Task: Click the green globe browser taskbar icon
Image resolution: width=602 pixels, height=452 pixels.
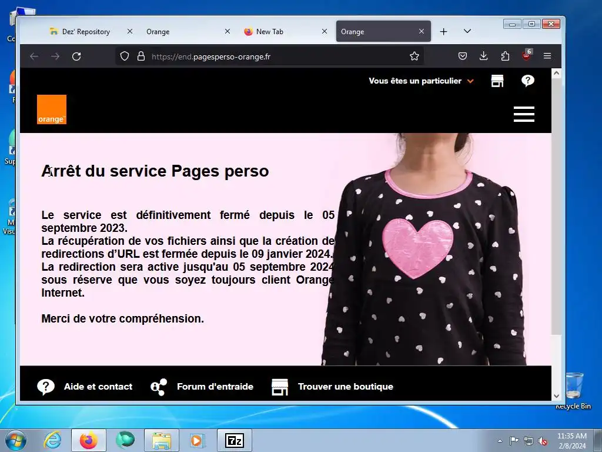Action: coord(125,440)
